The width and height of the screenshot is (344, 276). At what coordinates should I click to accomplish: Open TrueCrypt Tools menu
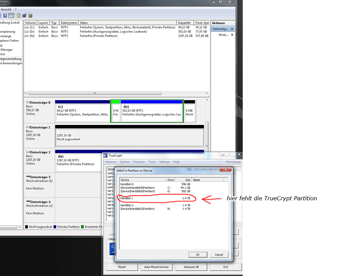tap(152, 162)
